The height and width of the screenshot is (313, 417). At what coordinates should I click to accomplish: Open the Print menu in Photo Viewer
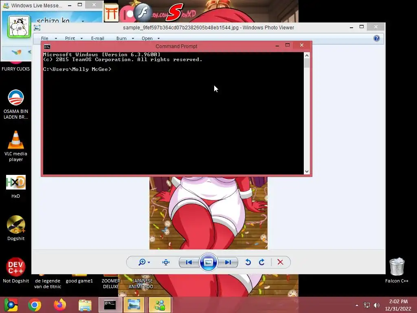(x=70, y=38)
